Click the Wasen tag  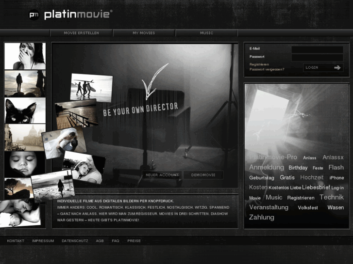(x=336, y=208)
